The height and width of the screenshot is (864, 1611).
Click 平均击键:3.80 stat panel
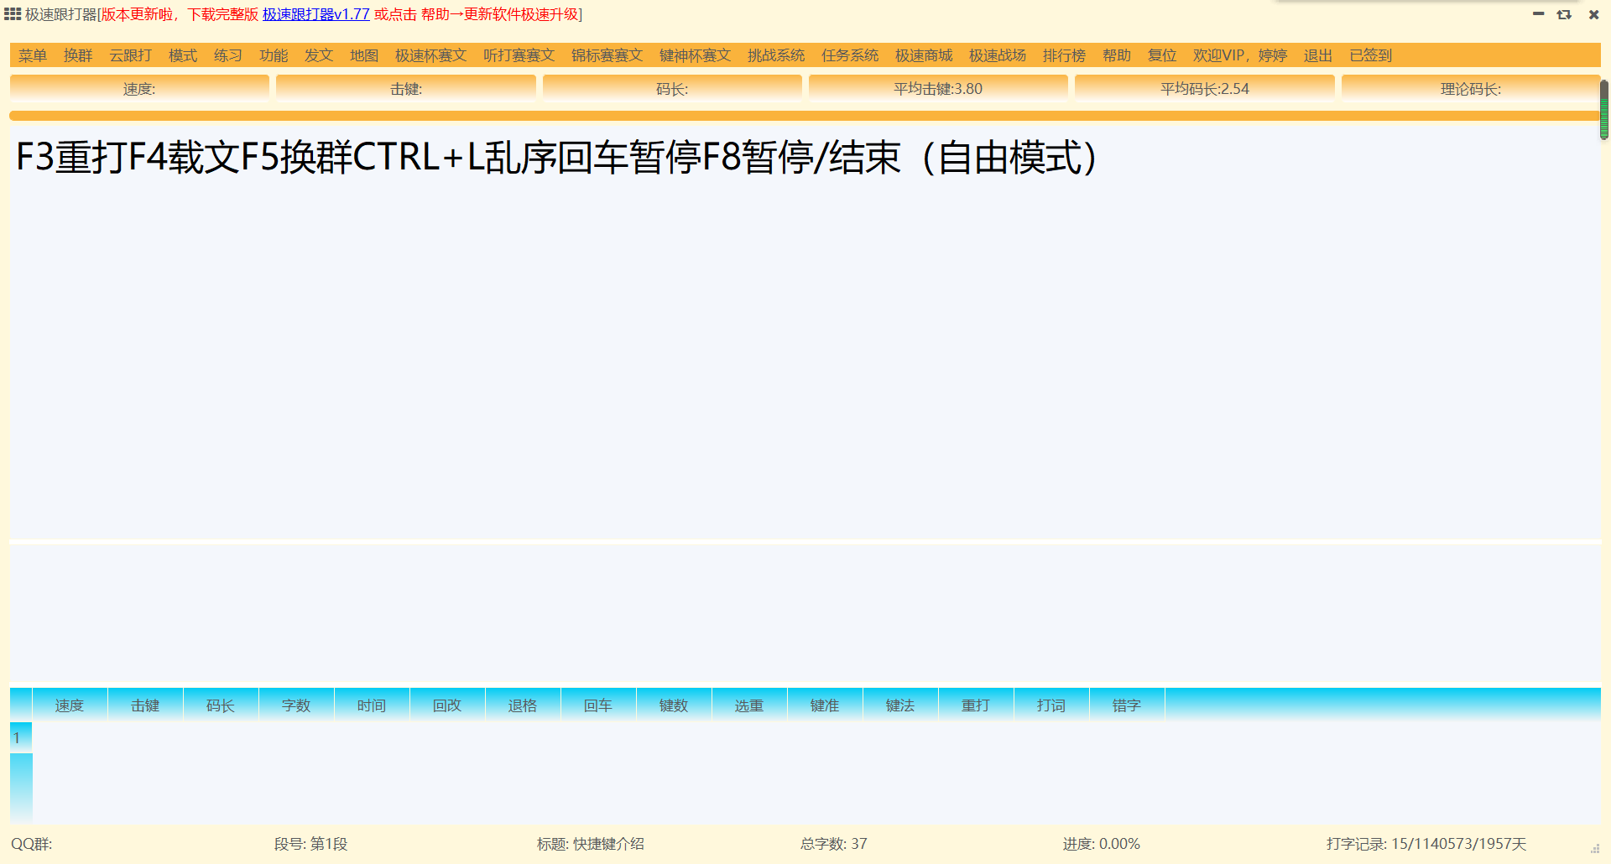click(938, 89)
